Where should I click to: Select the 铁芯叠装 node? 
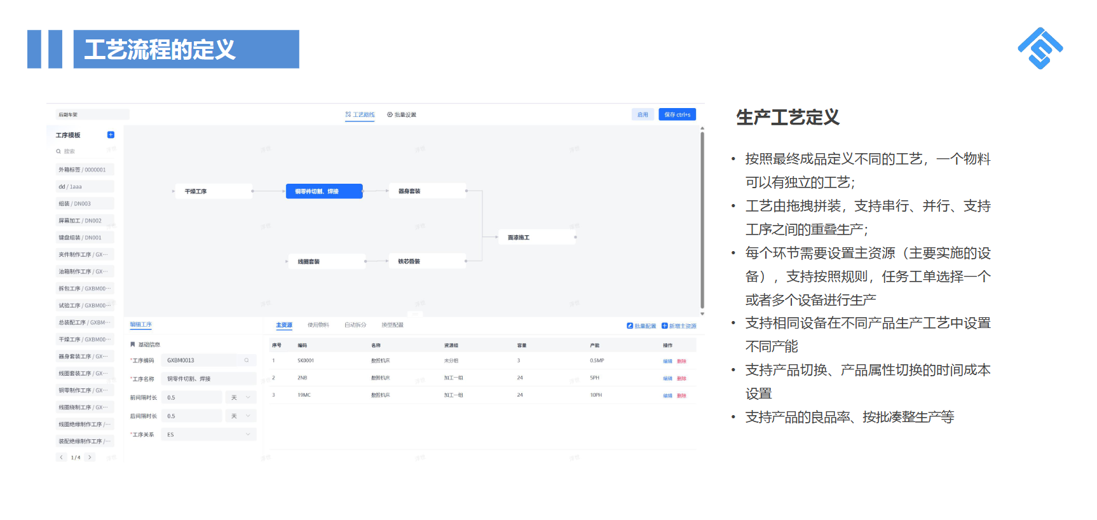427,261
